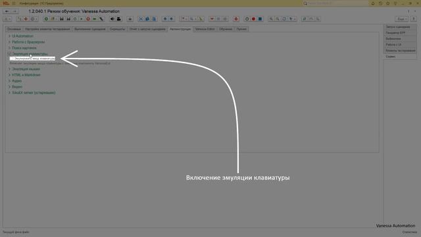The height and width of the screenshot is (237, 421).
Task: Open the notifications bell icon
Action: [373, 3]
